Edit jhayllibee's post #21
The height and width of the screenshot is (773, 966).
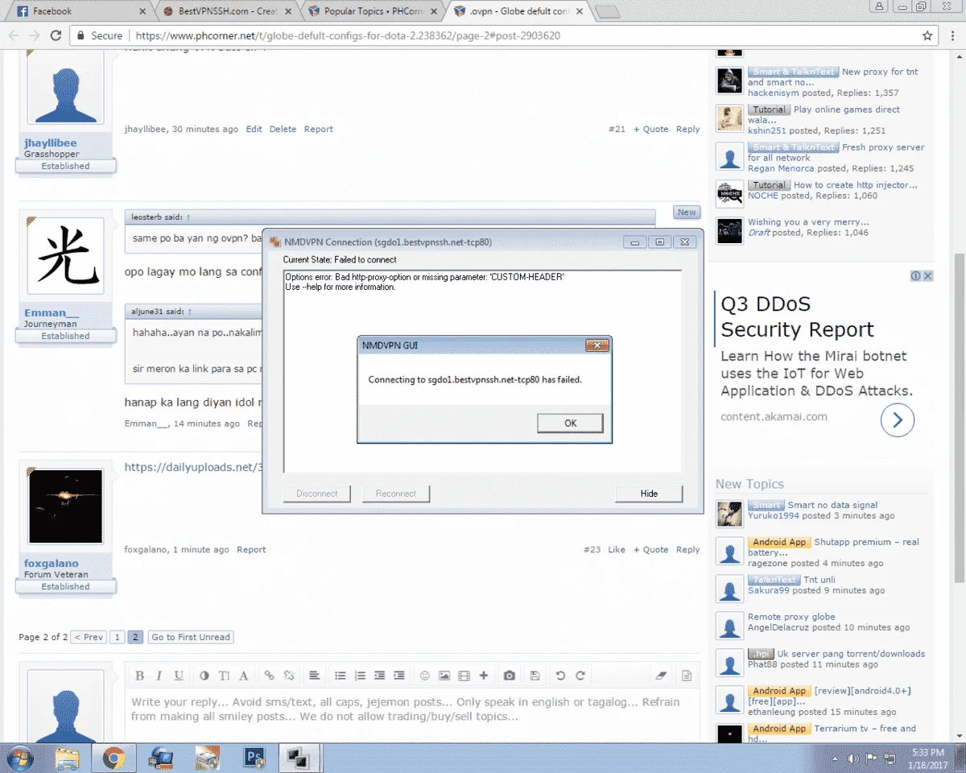coord(254,129)
